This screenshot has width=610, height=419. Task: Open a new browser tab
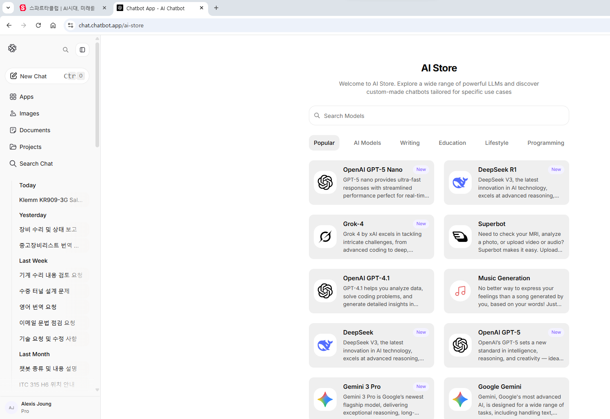(x=216, y=8)
